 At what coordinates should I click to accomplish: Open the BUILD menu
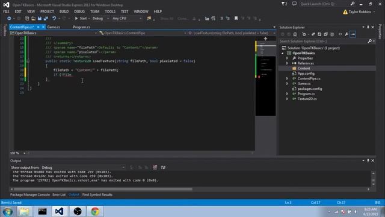pos(64,11)
